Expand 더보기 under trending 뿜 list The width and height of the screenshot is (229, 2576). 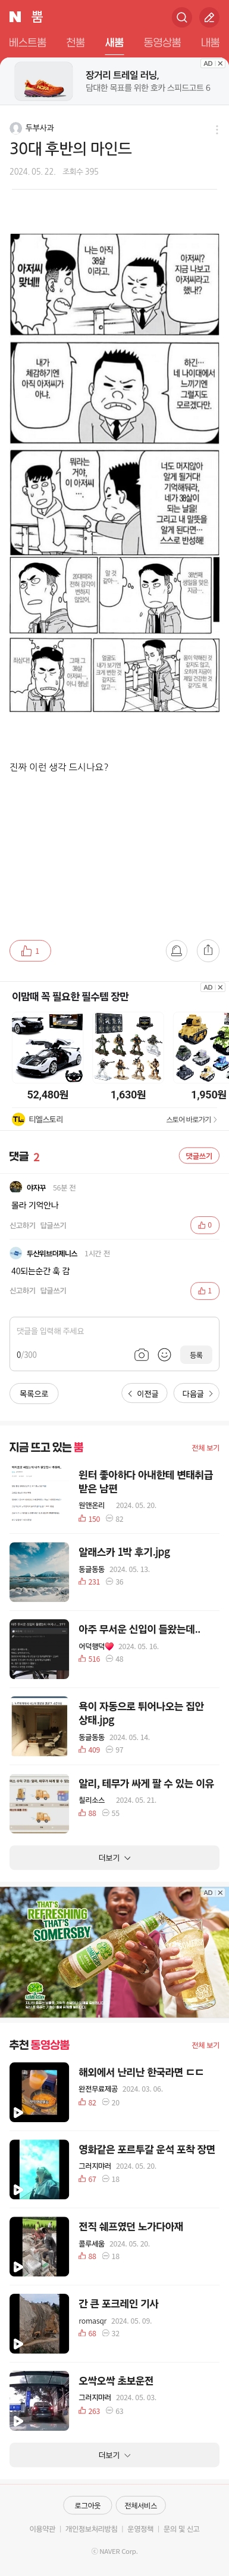pos(114,1857)
